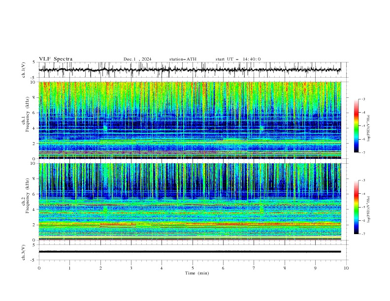
Task: Click ch.1 colorbar tick label "-5"
Action: tap(363, 126)
